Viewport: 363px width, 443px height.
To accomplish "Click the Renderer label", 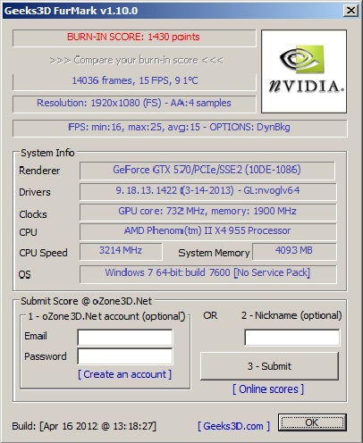I will (39, 171).
